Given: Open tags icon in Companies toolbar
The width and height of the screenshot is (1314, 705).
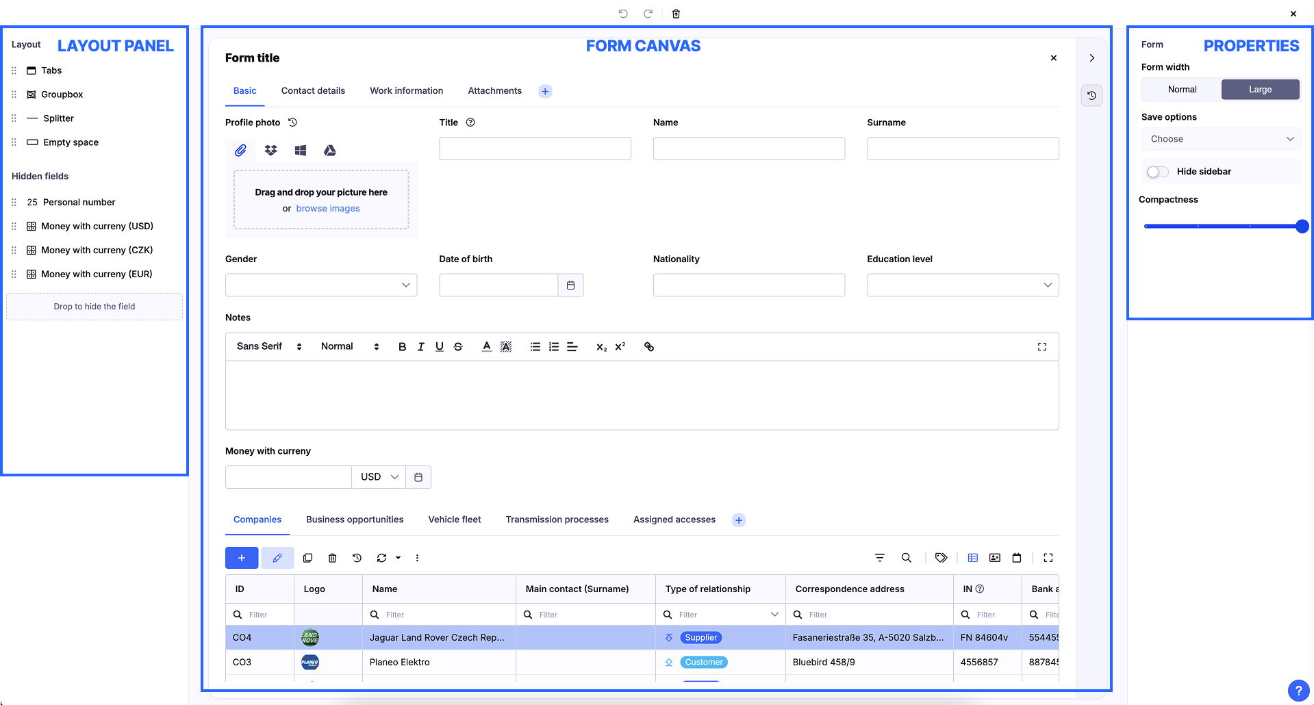Looking at the screenshot, I should [942, 558].
